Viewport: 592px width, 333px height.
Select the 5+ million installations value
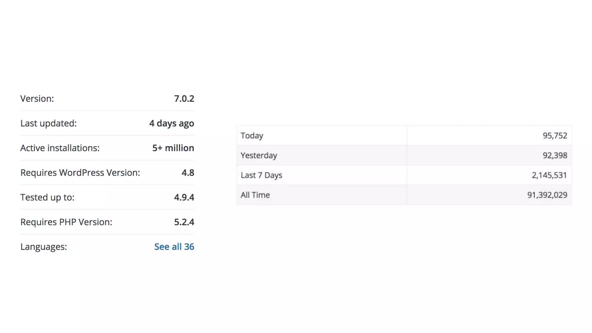point(173,148)
